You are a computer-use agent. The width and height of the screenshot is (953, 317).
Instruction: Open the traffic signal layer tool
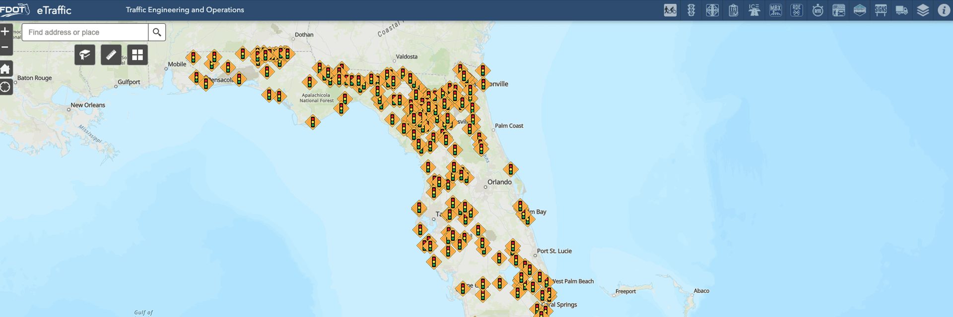(691, 10)
